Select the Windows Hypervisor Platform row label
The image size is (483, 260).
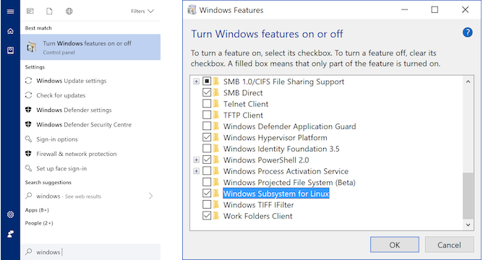[x=275, y=137]
